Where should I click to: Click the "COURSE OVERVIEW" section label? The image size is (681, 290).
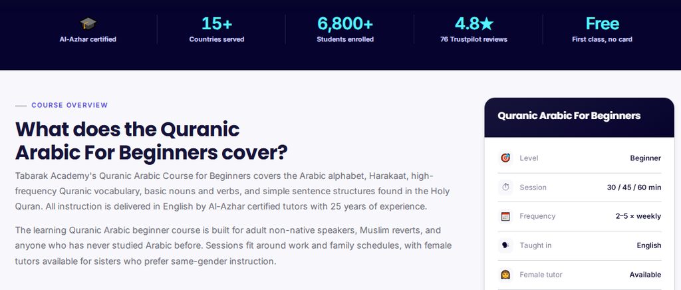pos(69,105)
